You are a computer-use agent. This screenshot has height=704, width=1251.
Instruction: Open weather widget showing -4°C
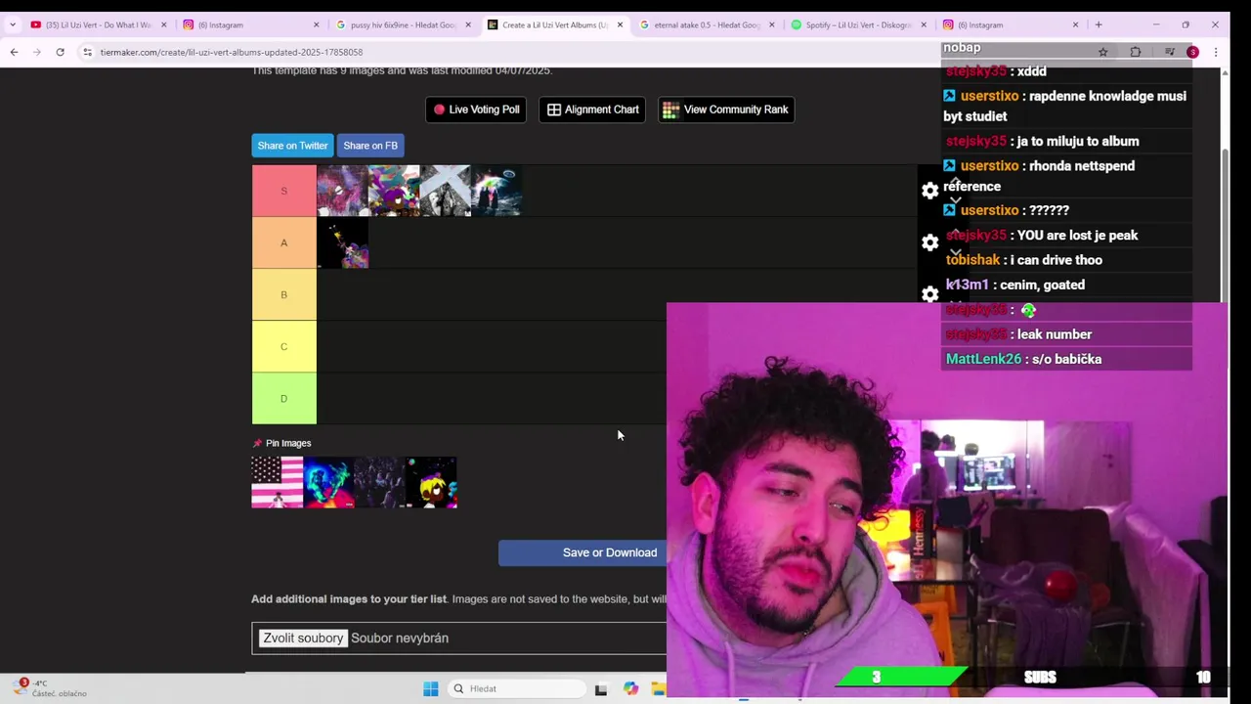click(x=49, y=688)
